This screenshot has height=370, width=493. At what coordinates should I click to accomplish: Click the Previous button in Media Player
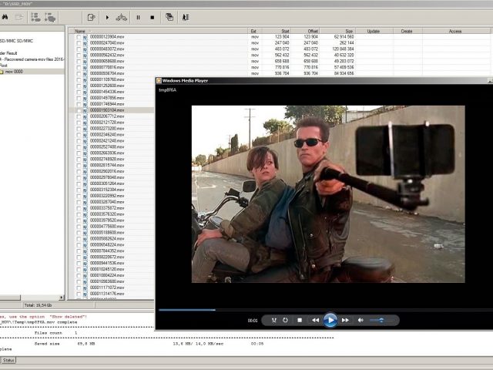pyautogui.click(x=315, y=321)
